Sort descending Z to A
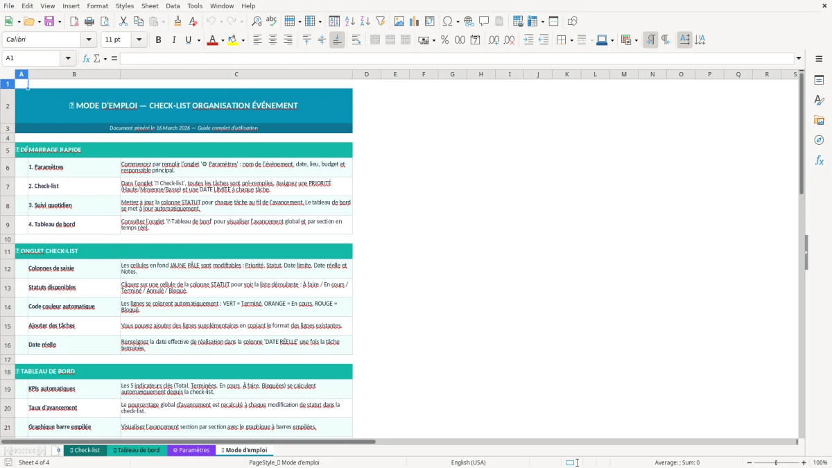 [x=365, y=21]
